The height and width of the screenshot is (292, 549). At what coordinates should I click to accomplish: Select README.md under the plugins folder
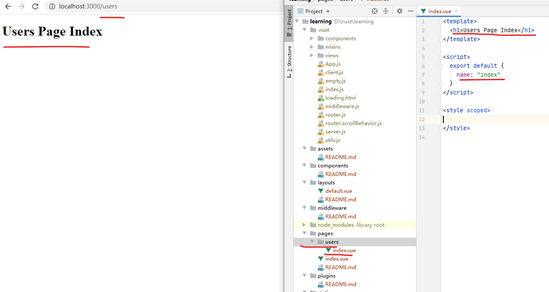[340, 284]
